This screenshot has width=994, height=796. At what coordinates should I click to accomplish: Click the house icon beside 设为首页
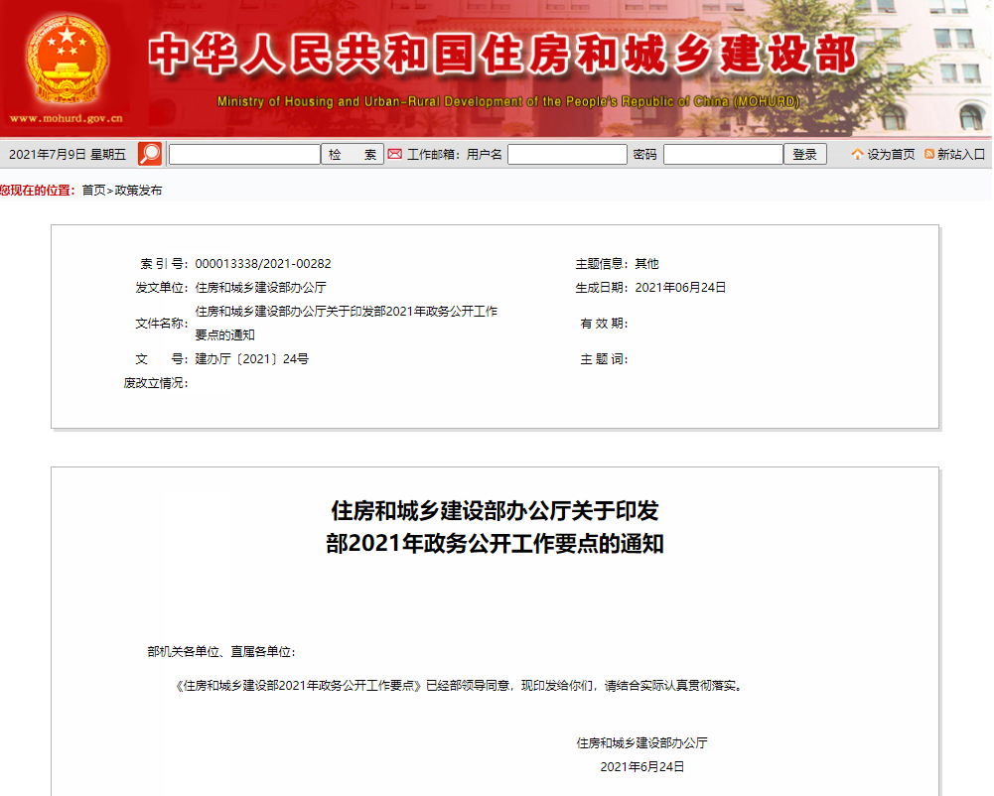(x=857, y=154)
